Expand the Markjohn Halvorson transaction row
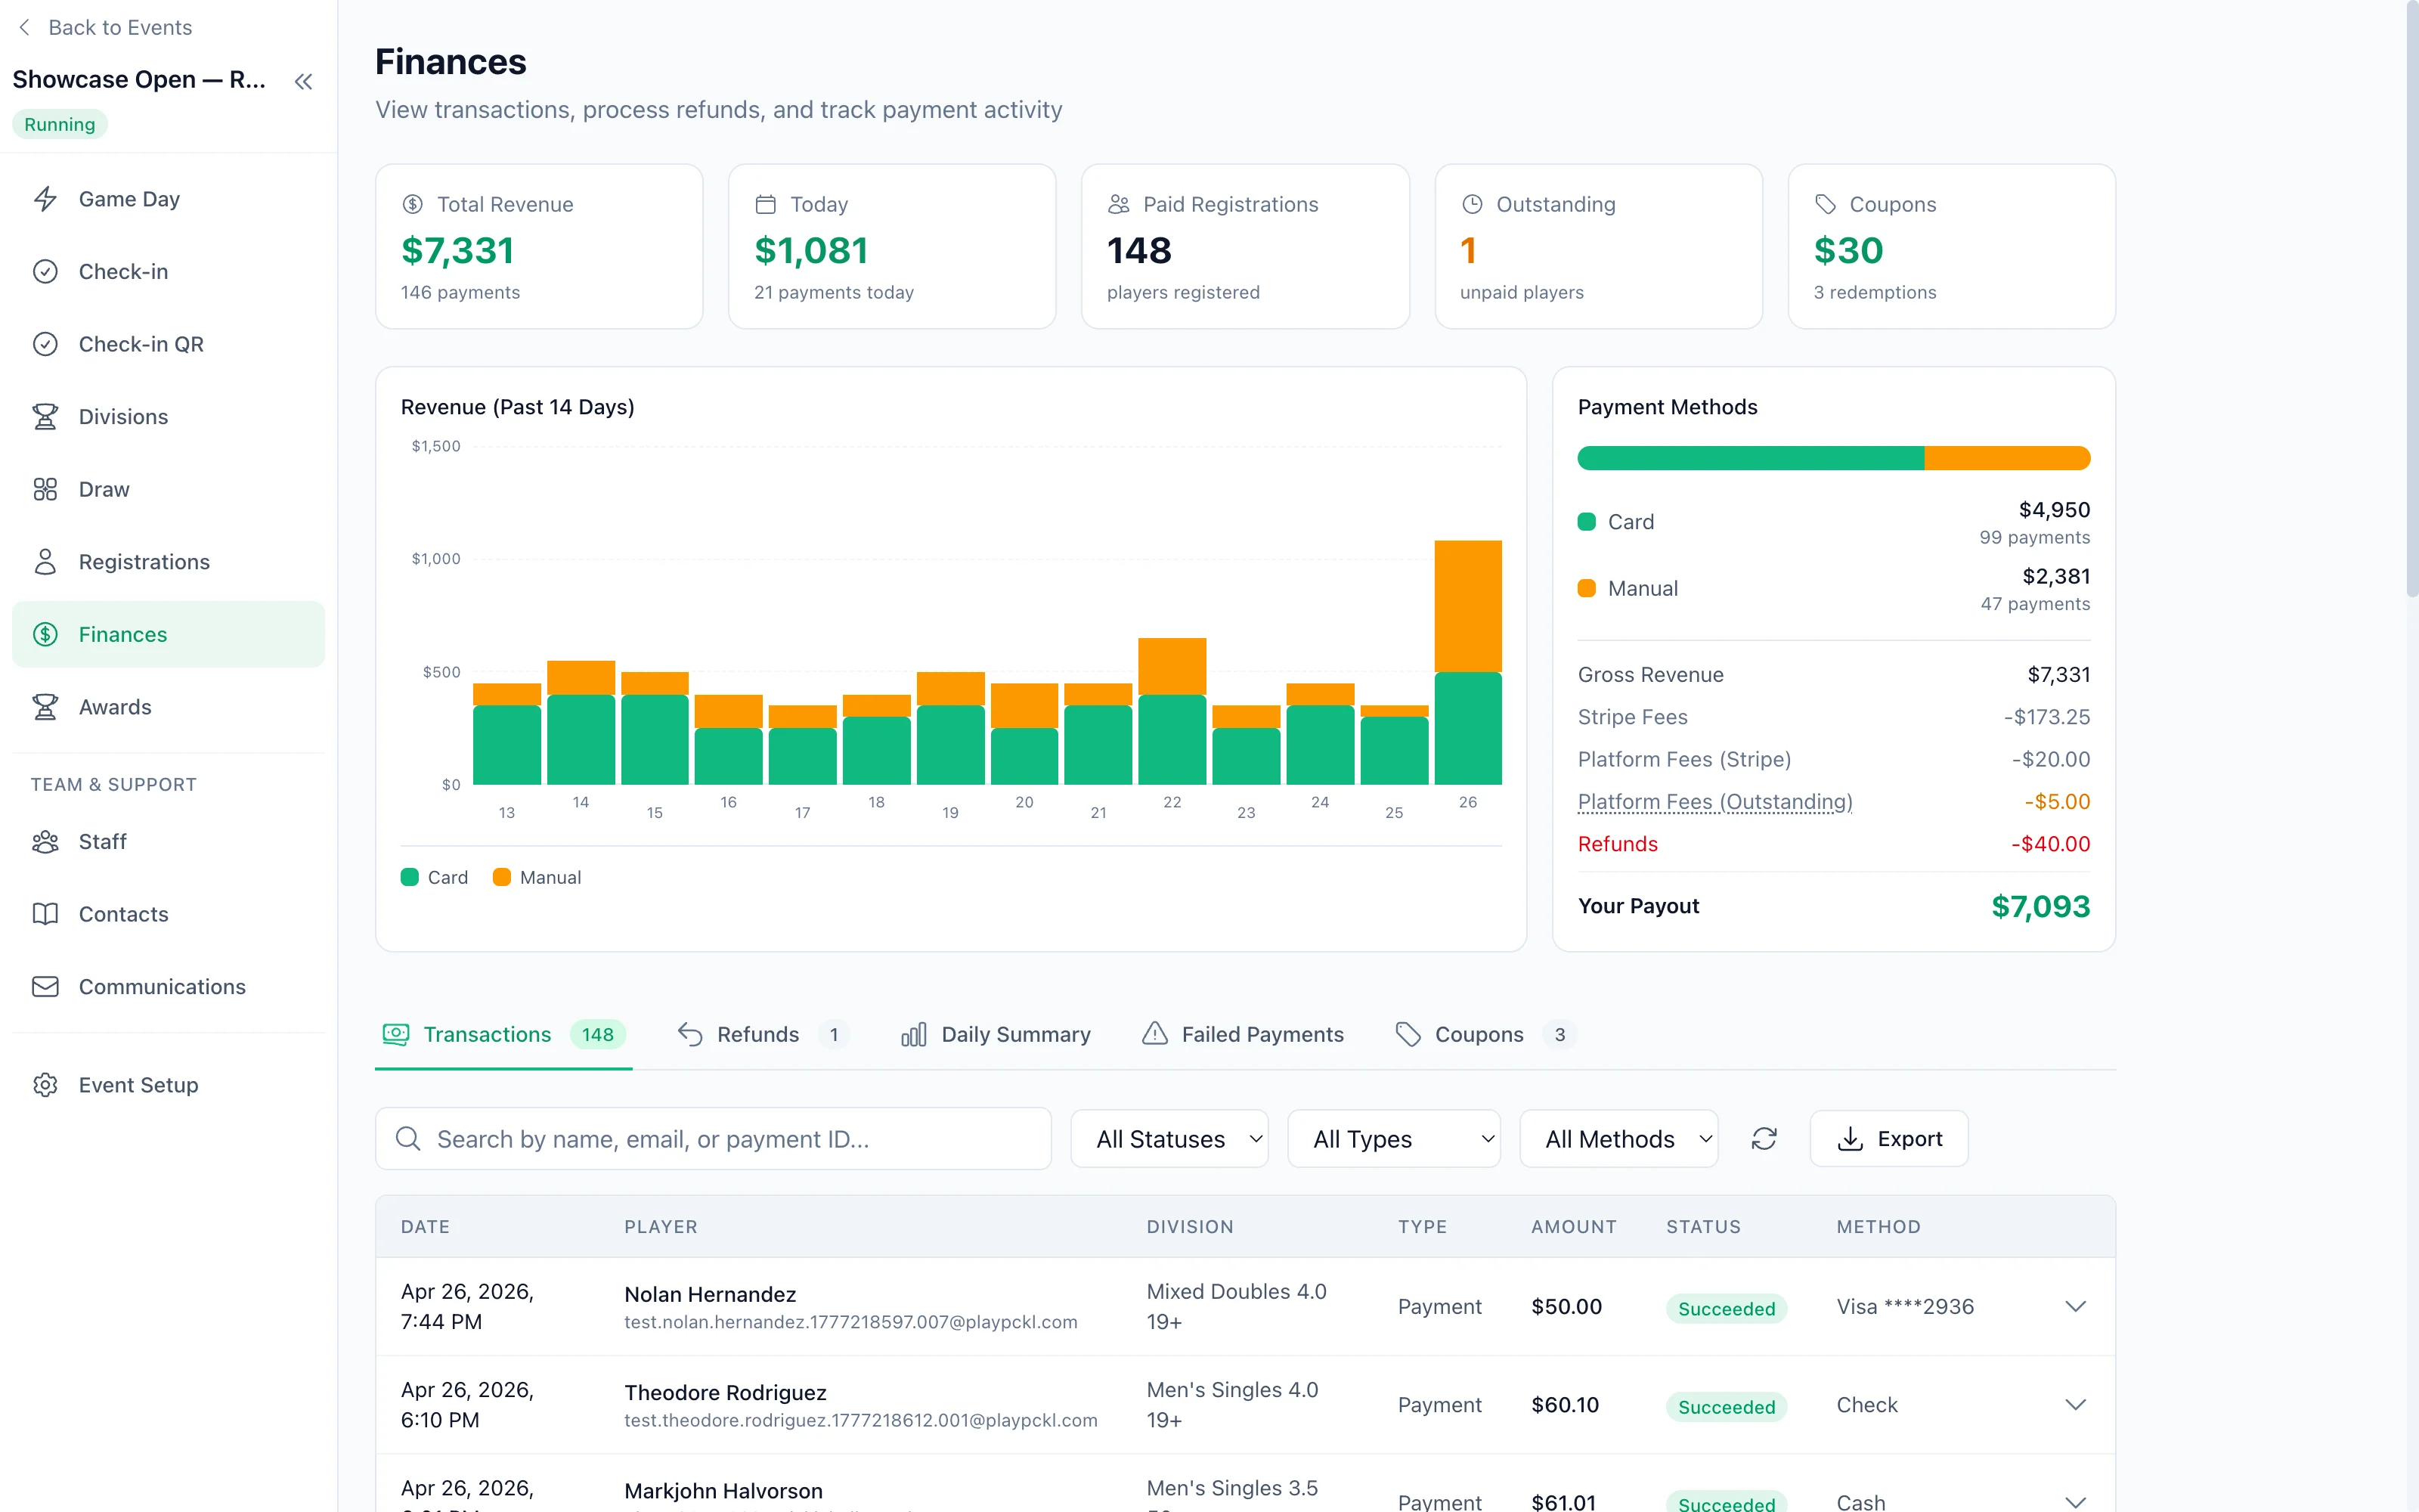Screen dimensions: 2419x1512 click(2076, 1502)
